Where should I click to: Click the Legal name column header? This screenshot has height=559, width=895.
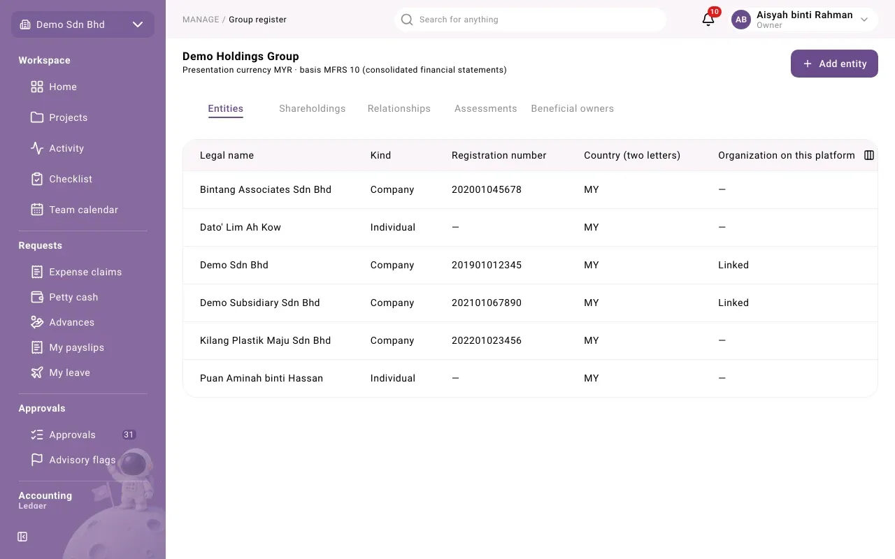point(227,155)
